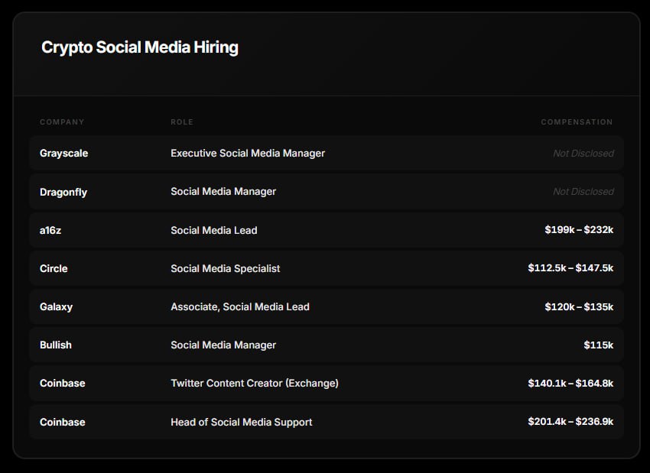Sort by the COMPENSATION column header

click(576, 121)
